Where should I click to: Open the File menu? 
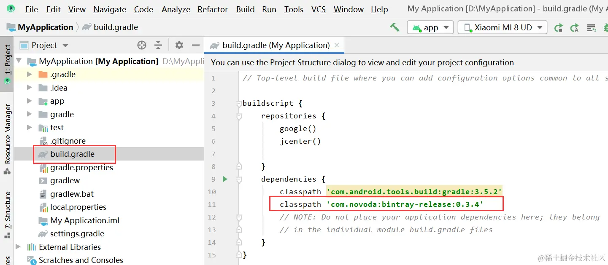coord(32,9)
